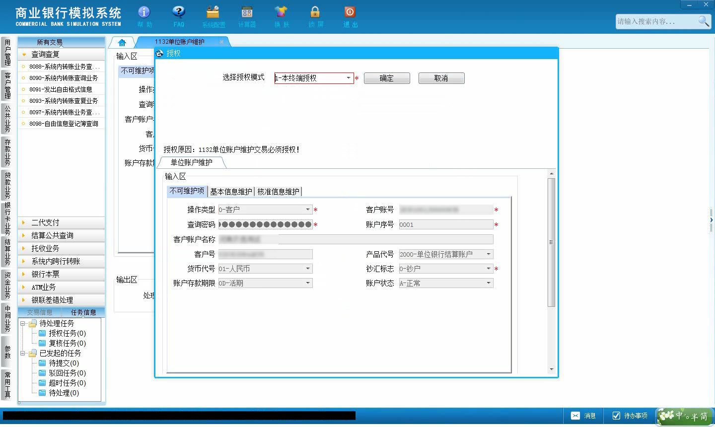
Task: Open 8093-系统内转账查复业务 item
Action: tap(63, 101)
